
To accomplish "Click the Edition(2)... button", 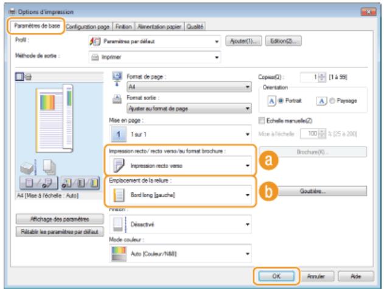I will click(x=283, y=41).
